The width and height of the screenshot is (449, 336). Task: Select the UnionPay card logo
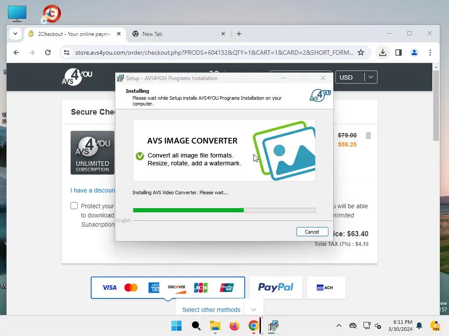227,287
